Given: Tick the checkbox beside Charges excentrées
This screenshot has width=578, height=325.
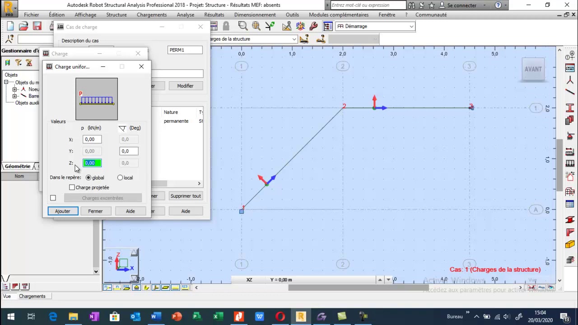Looking at the screenshot, I should [53, 198].
